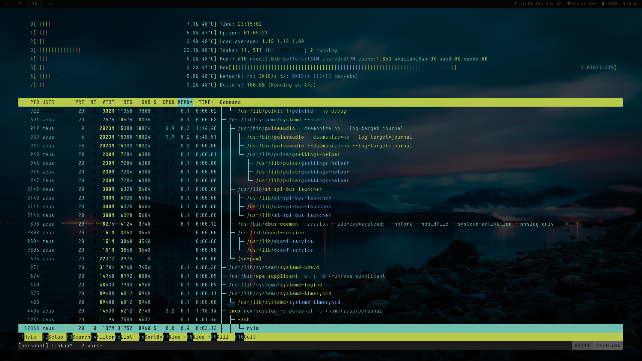Viewport: 642px width, 361px height.
Task: Click the Tasks count line
Action: (279, 50)
